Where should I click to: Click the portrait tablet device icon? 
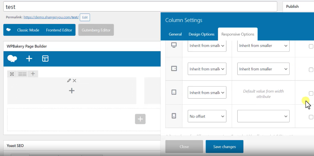pos(174,92)
